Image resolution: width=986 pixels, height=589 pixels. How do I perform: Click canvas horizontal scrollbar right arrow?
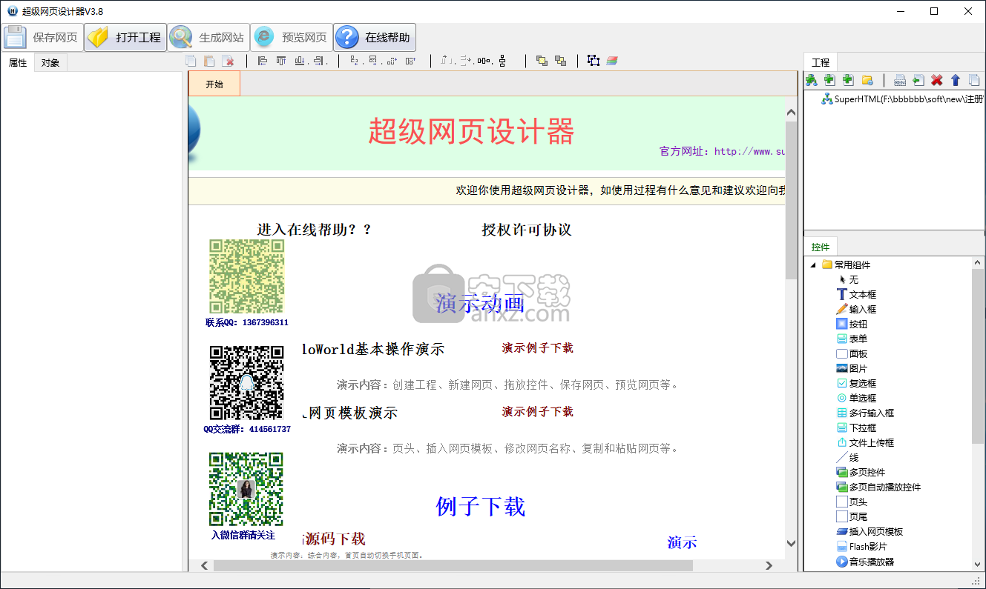point(770,565)
